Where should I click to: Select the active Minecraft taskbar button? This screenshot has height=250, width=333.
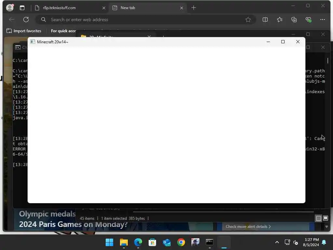click(224, 242)
